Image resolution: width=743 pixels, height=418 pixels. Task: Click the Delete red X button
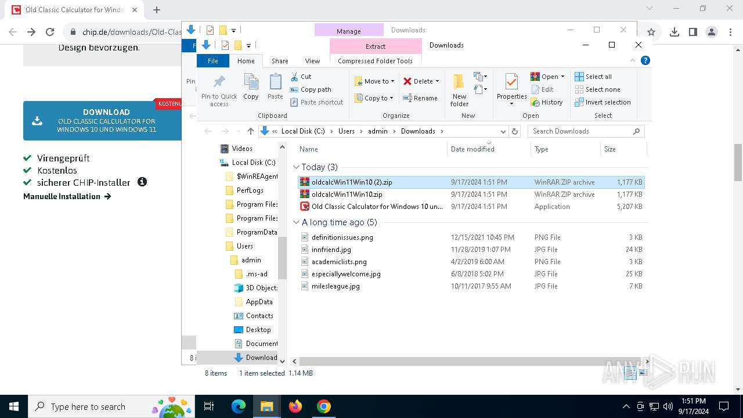(417, 81)
